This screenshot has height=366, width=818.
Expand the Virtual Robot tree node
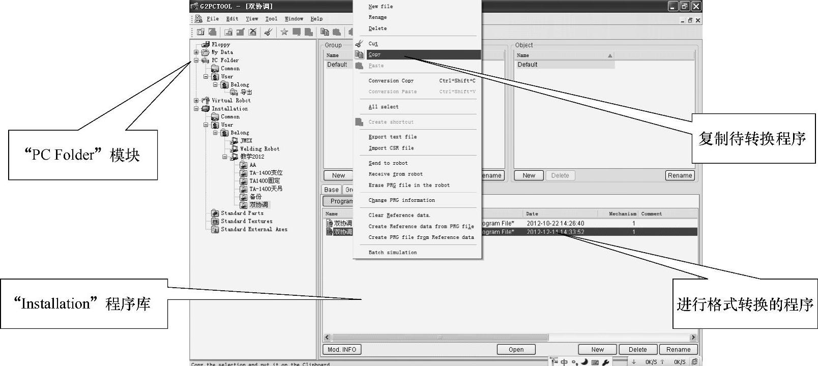pyautogui.click(x=196, y=101)
